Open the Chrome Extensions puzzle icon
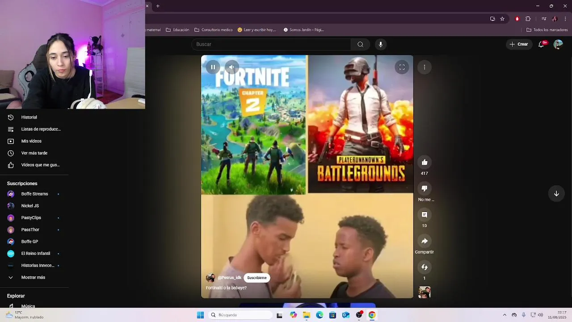572x322 pixels. 528,19
